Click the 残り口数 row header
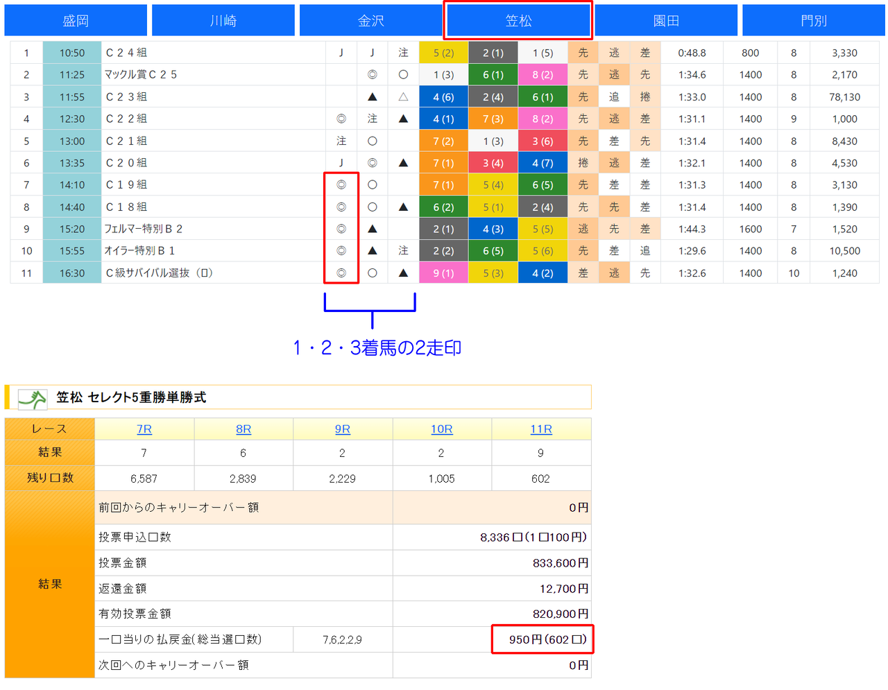 (50, 478)
